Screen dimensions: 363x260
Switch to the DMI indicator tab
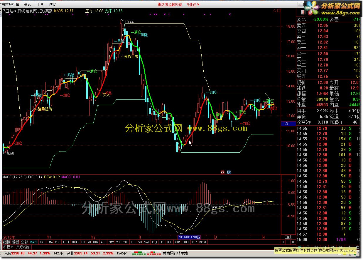click(x=43, y=242)
